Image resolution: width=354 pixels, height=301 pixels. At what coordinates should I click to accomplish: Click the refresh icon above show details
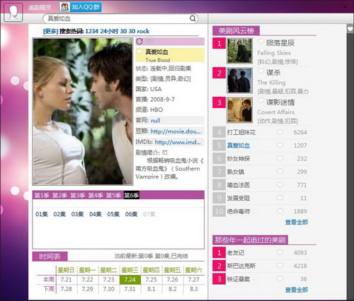(139, 41)
